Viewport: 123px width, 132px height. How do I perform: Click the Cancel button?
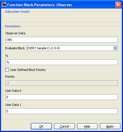pyautogui.click(x=64, y=126)
